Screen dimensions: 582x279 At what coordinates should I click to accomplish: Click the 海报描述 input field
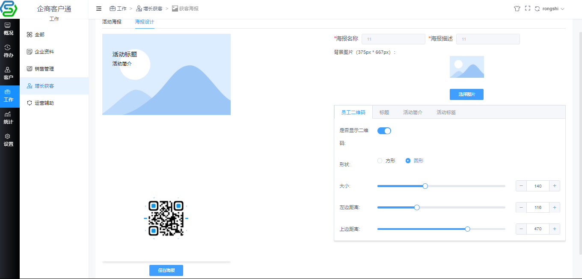click(x=488, y=39)
